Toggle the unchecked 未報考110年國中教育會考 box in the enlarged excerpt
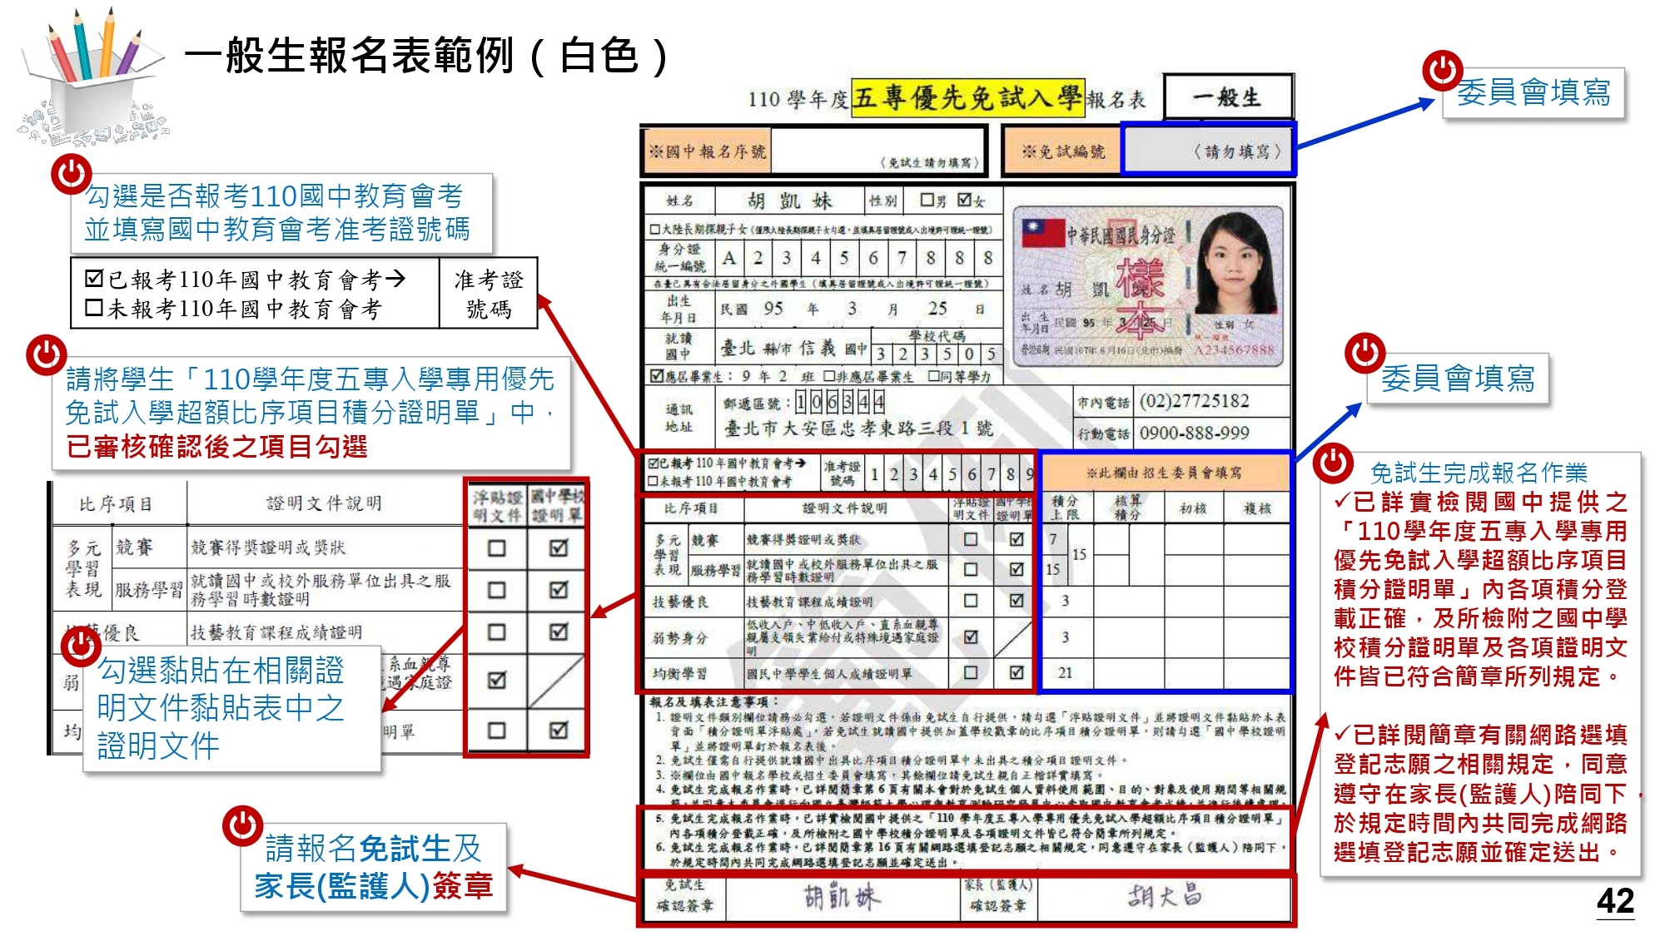 pyautogui.click(x=94, y=308)
